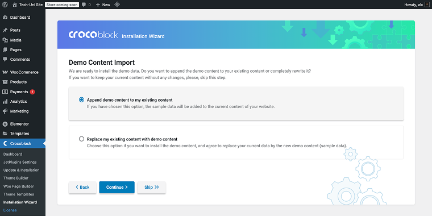Click the Payments dollar icon
Image resolution: width=432 pixels, height=216 pixels.
click(x=5, y=92)
